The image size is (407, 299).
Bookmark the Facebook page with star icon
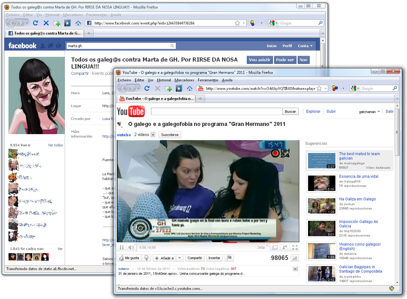coord(237,23)
